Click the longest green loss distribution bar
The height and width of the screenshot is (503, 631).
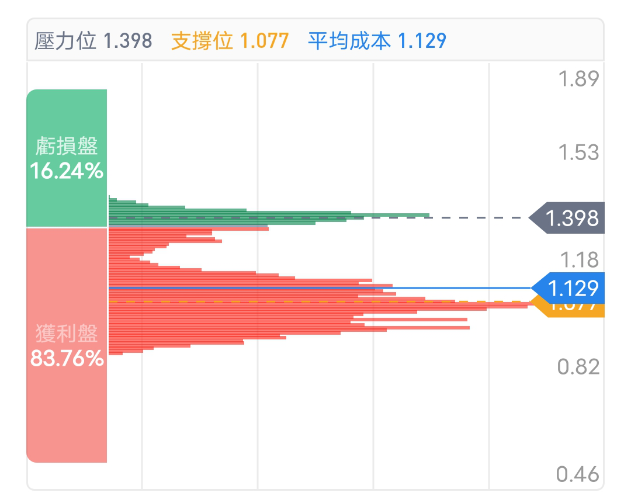[x=269, y=216]
